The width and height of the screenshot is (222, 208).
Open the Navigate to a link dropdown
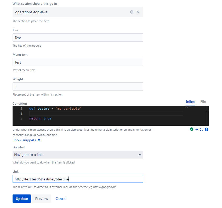click(x=78, y=155)
